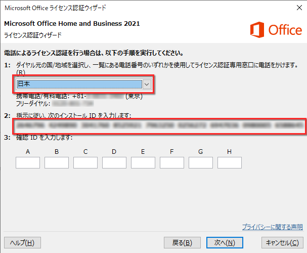Viewport: 307px width, 253px height.
Task: Expand the country/region dropdown arrow
Action: click(147, 85)
